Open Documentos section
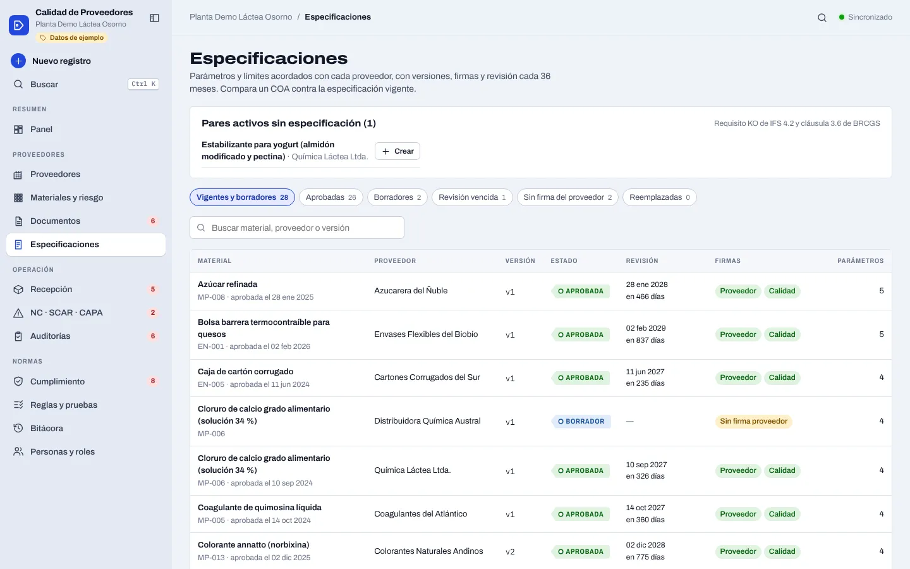 [x=86, y=221]
